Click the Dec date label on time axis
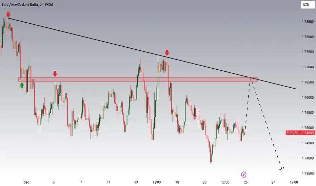The image size is (316, 186). (26, 182)
